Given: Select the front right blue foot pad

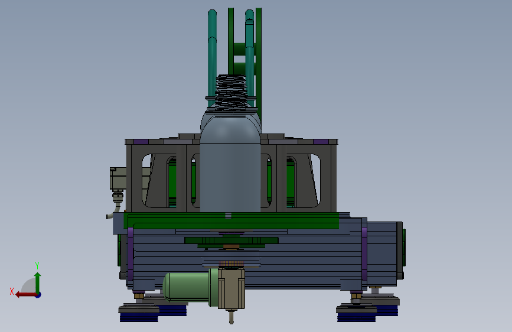Looking at the screenshot, I should (x=356, y=317).
